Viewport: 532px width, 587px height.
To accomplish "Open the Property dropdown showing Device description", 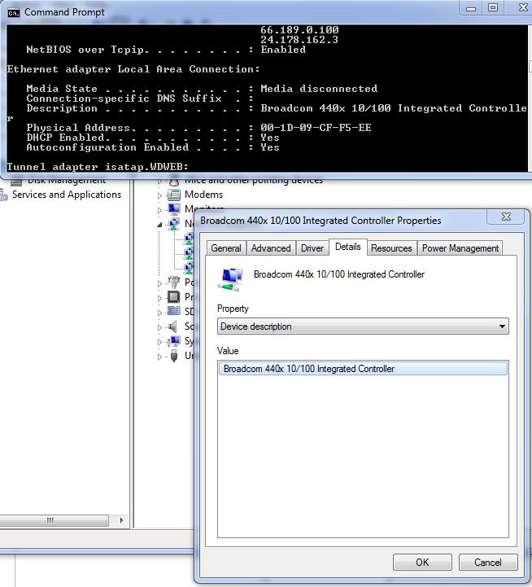I will point(363,326).
